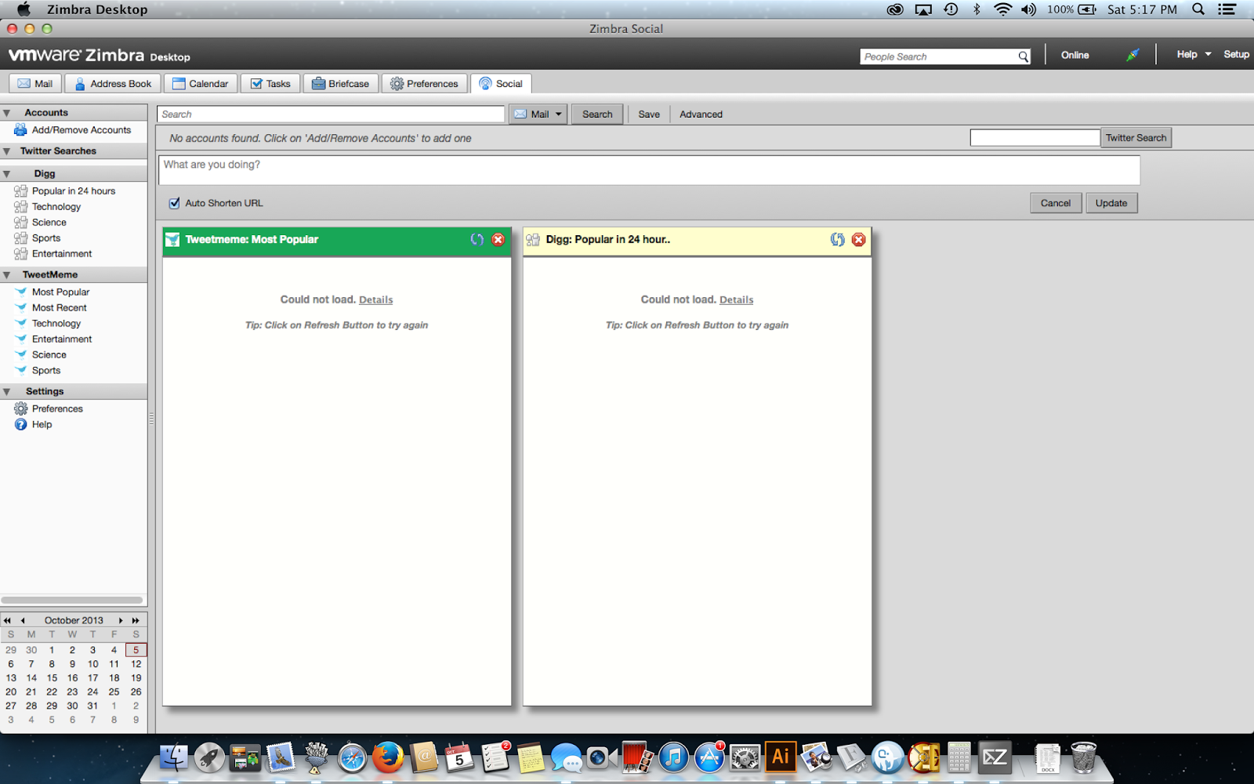The image size is (1254, 784).
Task: Refresh the Tweetmeme: Most Popular card
Action: tap(477, 240)
